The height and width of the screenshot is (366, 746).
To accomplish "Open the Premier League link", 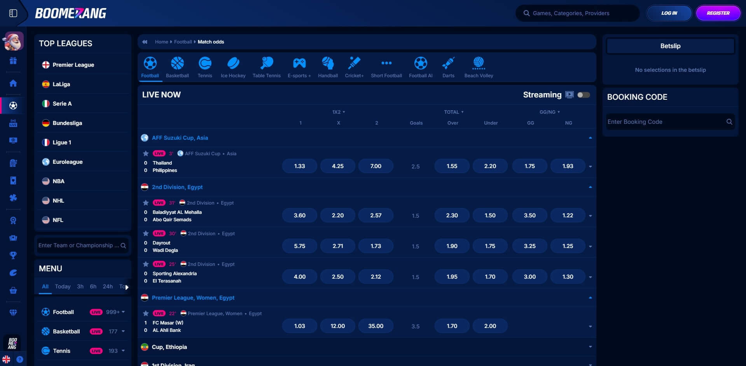I will 73,65.
